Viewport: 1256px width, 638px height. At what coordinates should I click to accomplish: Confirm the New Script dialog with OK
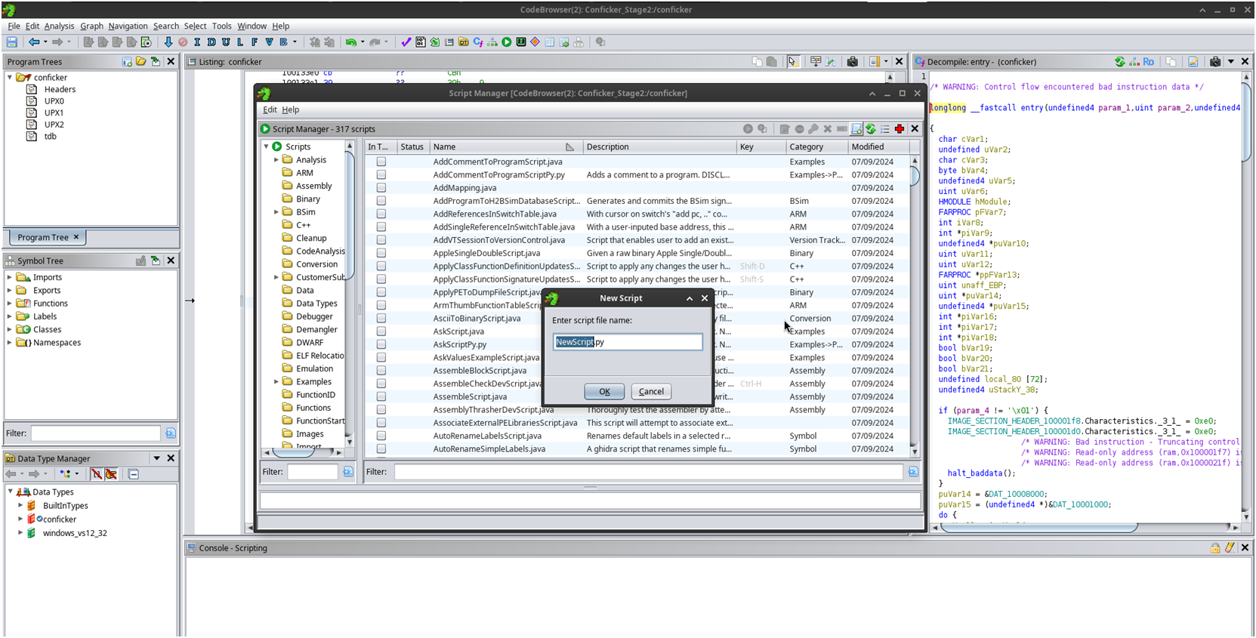click(x=604, y=391)
